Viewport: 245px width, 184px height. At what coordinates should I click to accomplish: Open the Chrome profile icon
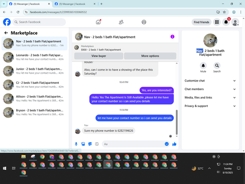(x=234, y=12)
